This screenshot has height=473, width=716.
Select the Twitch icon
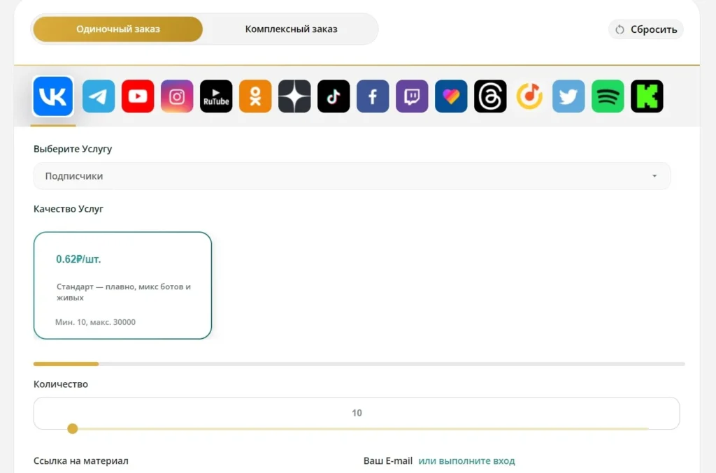[412, 96]
